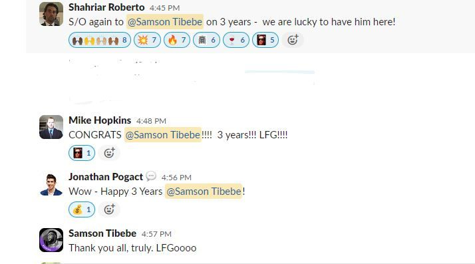475x264 pixels.
Task: Click the speech bubble status beside Jonathan Pogact
Action: click(x=151, y=176)
